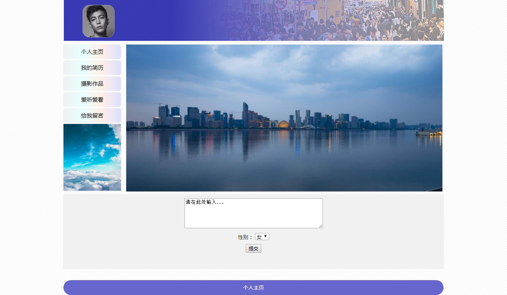
Task: Click the profile avatar photo in header
Action: [x=98, y=21]
